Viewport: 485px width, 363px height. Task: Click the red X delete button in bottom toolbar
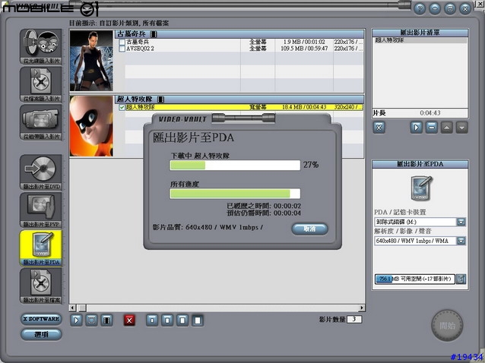point(129,320)
